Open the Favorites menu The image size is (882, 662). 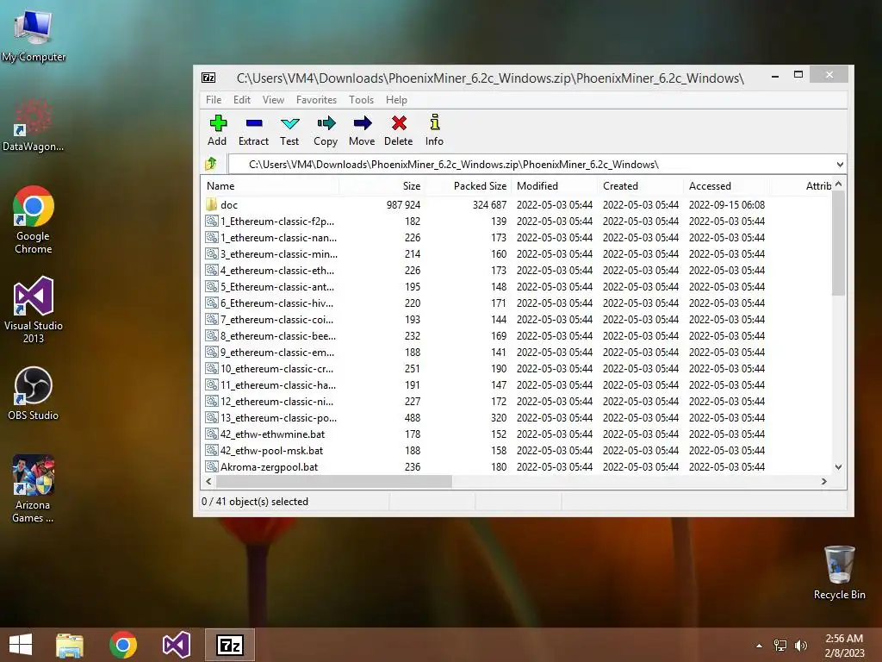coord(316,100)
